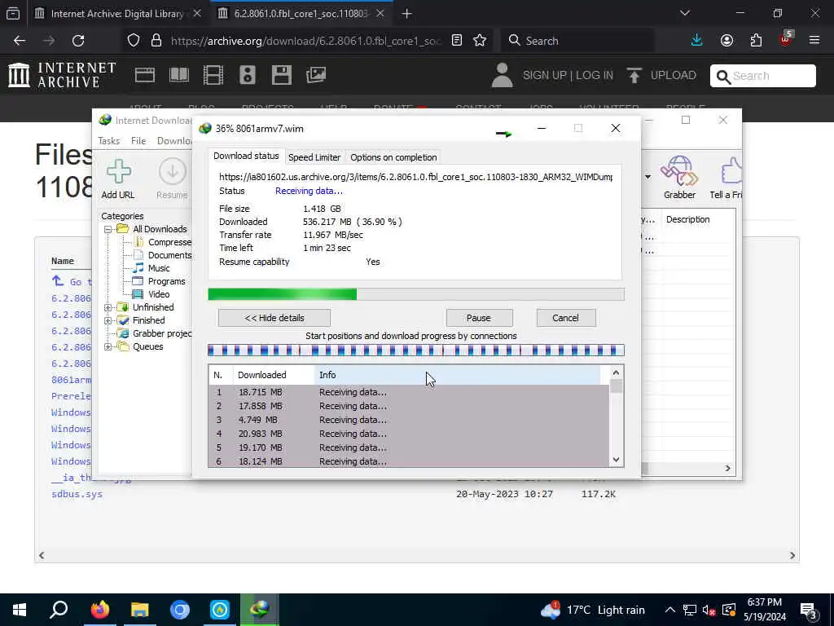Open Internet Archive texts (book) icon
This screenshot has height=626, width=834.
(179, 75)
